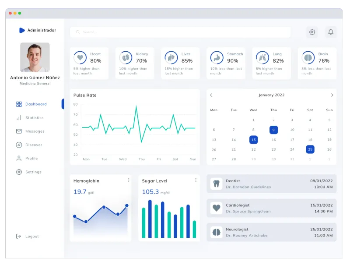The width and height of the screenshot is (350, 265).
Task: Click the Discover compass icon in the sidebar
Action: [x=19, y=145]
